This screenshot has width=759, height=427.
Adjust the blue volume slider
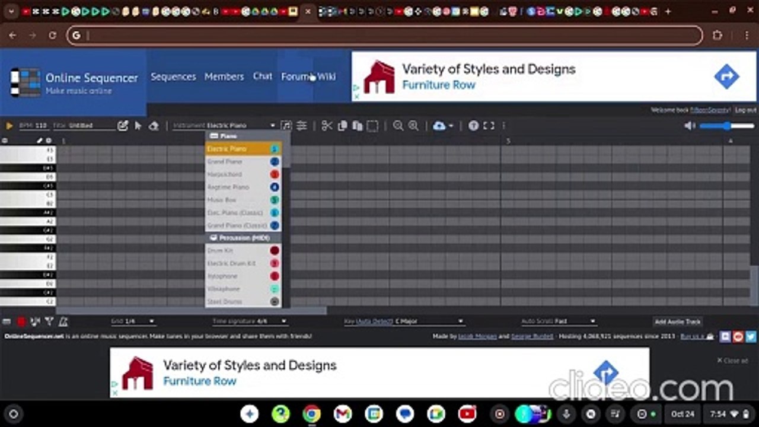coord(726,126)
